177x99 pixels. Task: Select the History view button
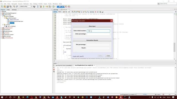tap(60, 12)
